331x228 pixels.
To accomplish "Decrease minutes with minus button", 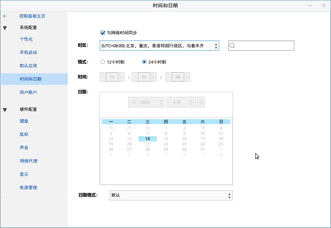I will point(135,77).
